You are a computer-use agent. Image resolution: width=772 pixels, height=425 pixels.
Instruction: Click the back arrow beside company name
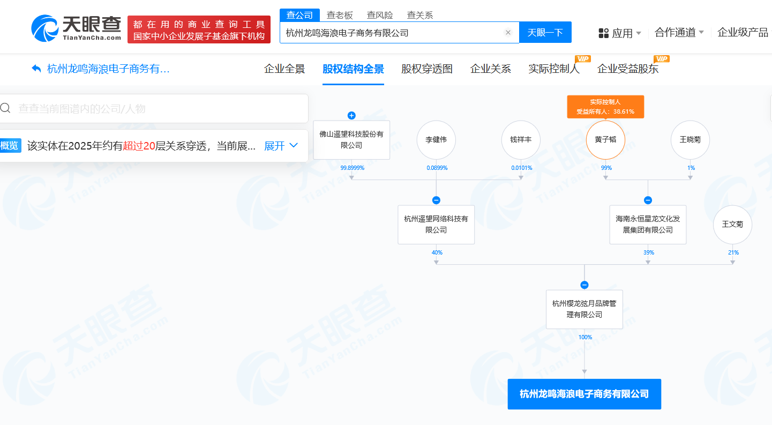tap(36, 69)
